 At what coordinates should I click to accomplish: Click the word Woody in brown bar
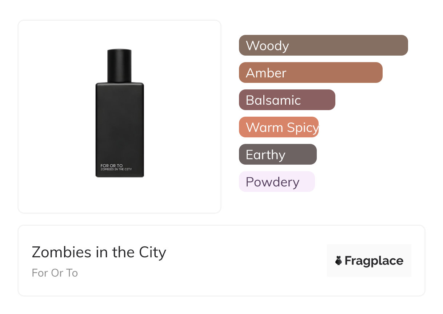tap(267, 46)
